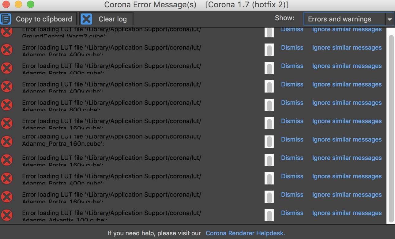Click the error icon for GroundControl_Warm2.cube
Viewport: 395px width, 239px height.
click(x=7, y=32)
